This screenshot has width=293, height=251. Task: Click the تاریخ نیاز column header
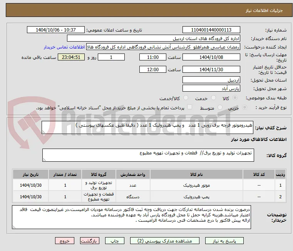31,174
